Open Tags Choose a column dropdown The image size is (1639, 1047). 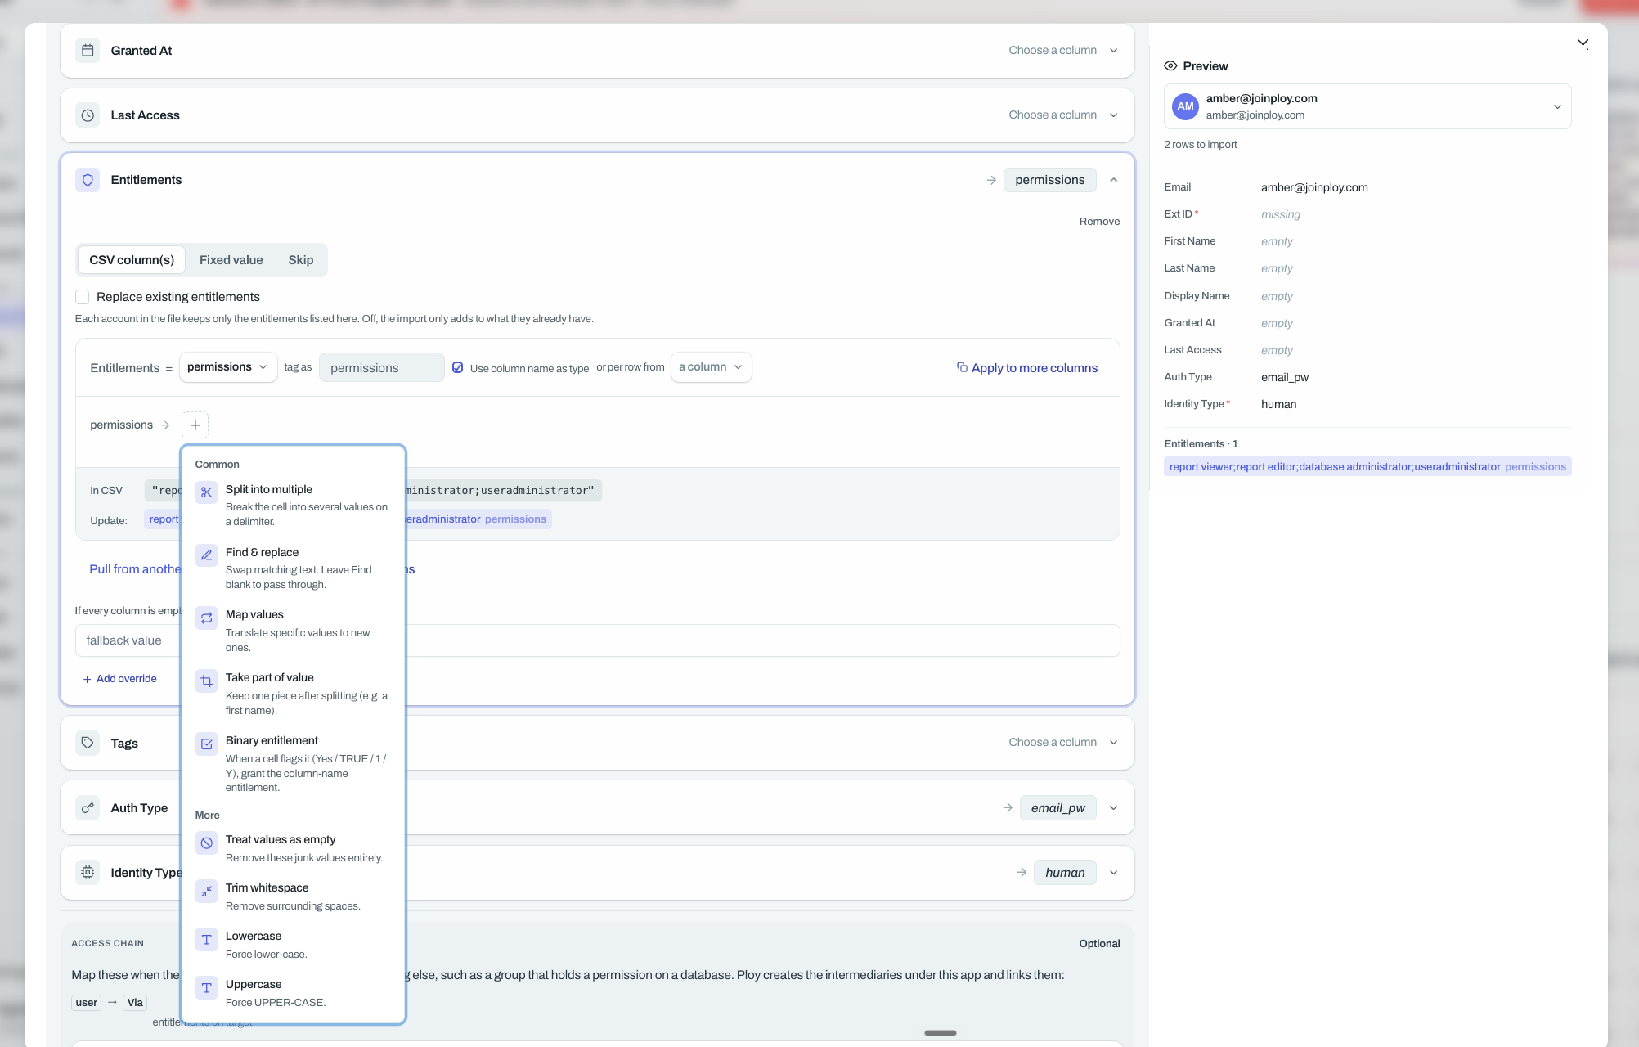[x=1062, y=743]
